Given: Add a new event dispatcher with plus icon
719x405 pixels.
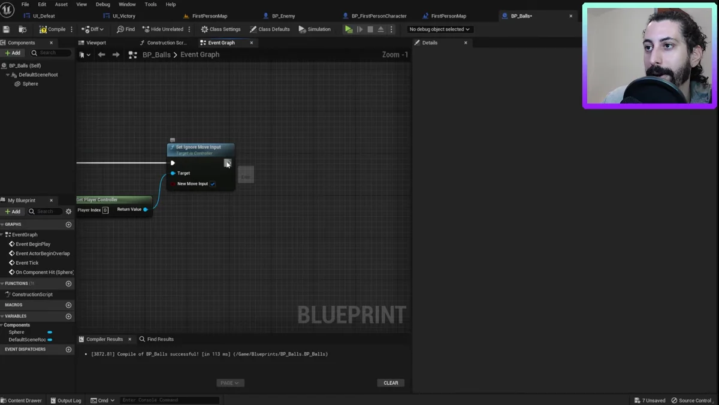Looking at the screenshot, I should coord(68,349).
